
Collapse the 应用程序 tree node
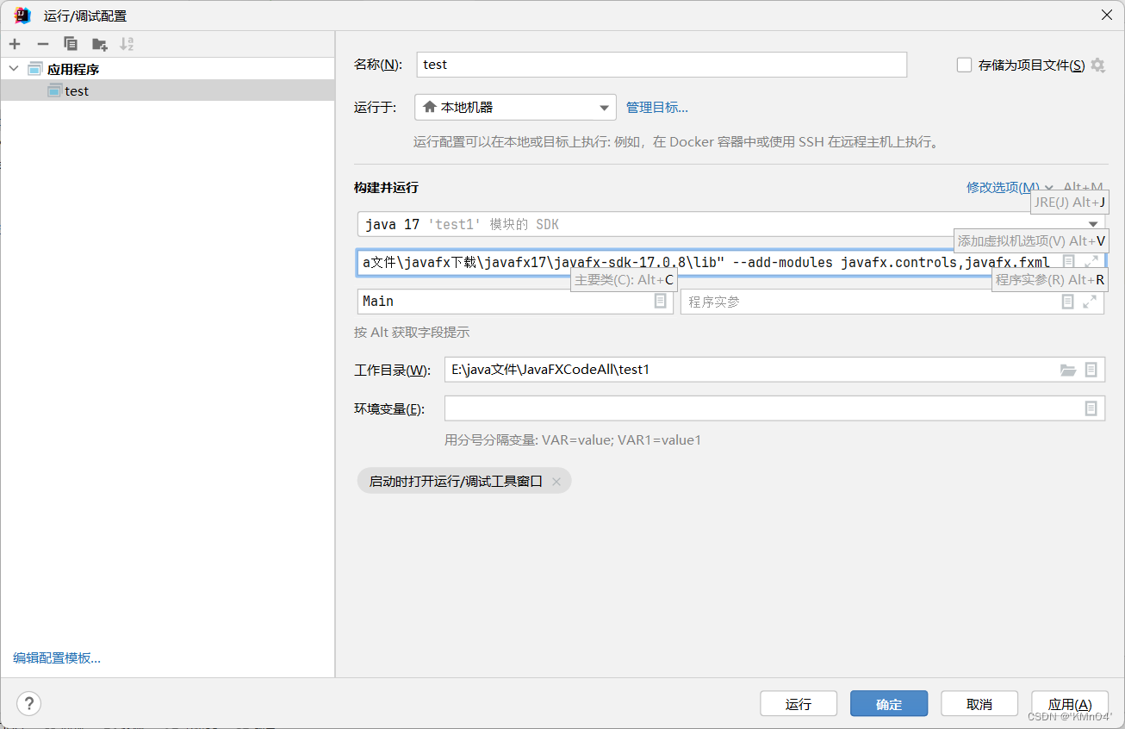[x=14, y=69]
